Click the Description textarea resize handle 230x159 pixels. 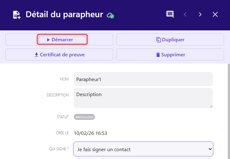[211, 106]
